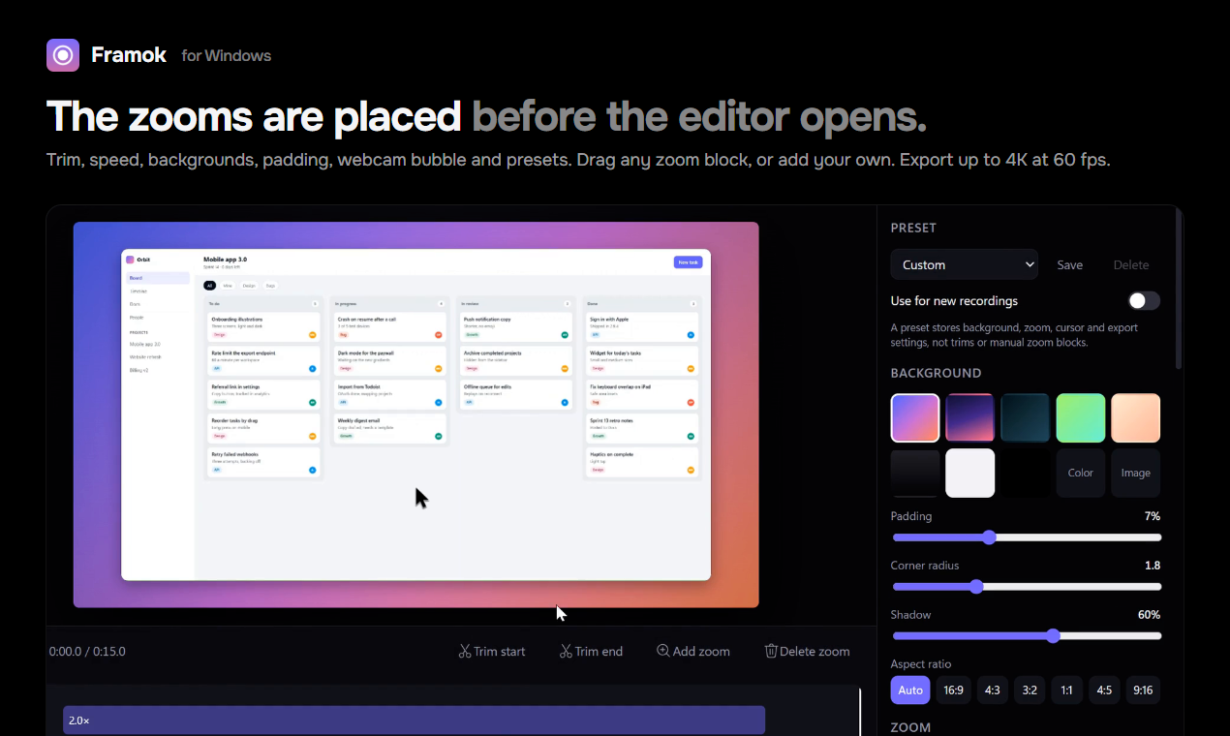1230x736 pixels.
Task: Click the '0:00.0 / 0:15.0' time readout
Action: tap(87, 652)
